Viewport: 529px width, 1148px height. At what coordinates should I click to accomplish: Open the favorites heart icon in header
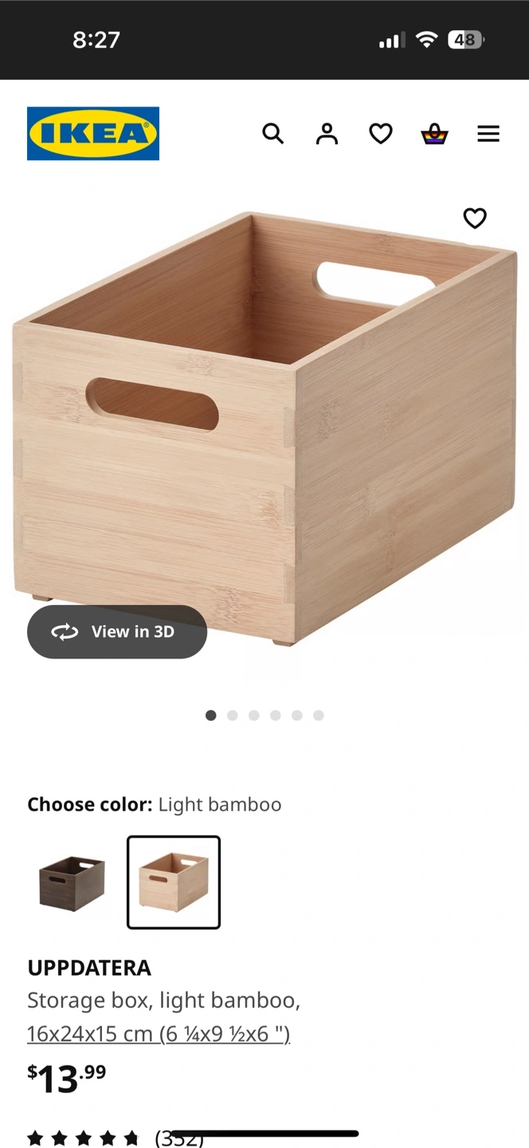pos(381,133)
